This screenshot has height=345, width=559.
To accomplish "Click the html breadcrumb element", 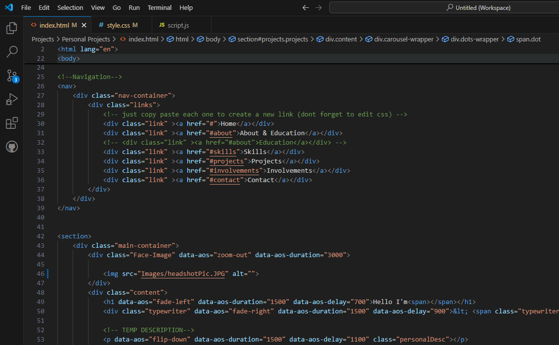I will (x=178, y=39).
